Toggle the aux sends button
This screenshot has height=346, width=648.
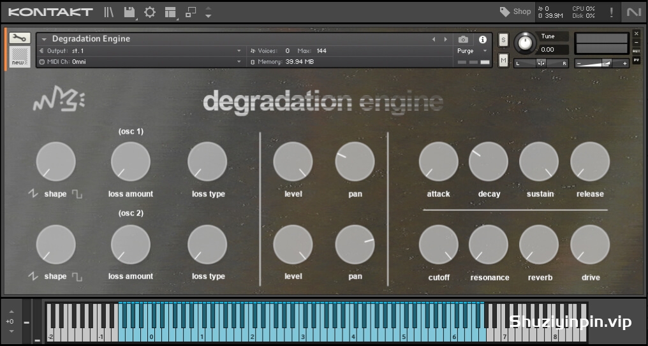tap(637, 51)
